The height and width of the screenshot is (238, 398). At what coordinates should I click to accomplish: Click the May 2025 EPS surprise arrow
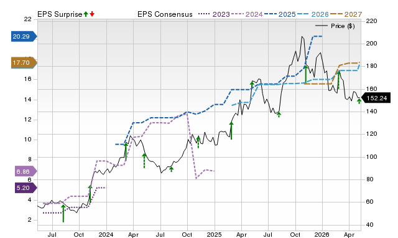(252, 85)
